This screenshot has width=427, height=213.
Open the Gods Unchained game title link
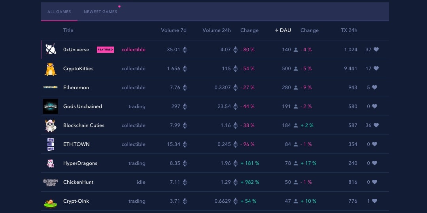[83, 106]
